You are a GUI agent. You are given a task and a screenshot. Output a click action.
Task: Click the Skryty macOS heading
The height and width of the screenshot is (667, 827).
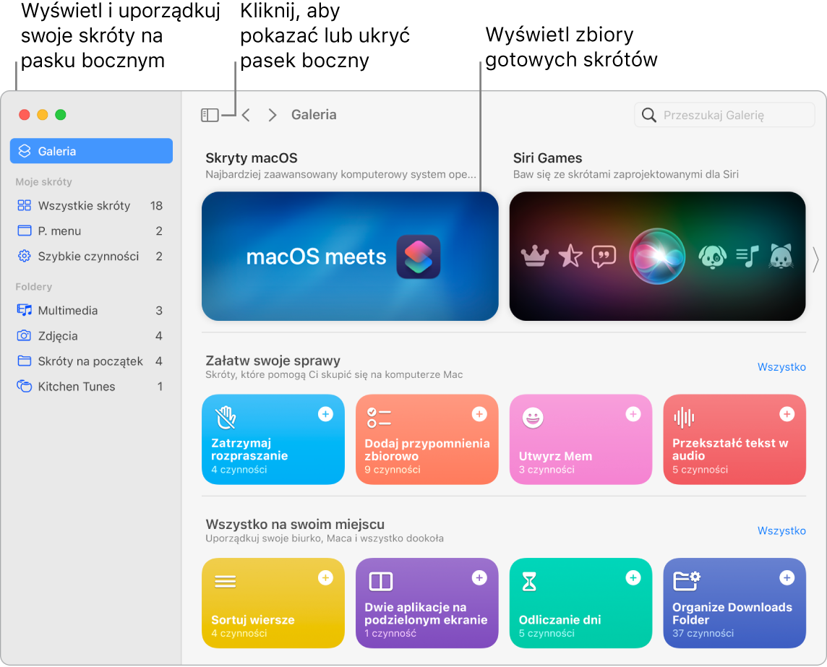coord(252,158)
